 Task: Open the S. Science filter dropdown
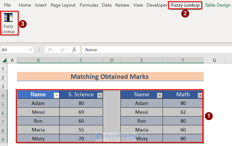(100, 95)
